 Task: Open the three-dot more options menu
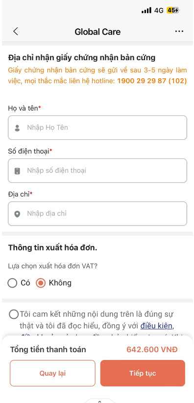tap(179, 31)
